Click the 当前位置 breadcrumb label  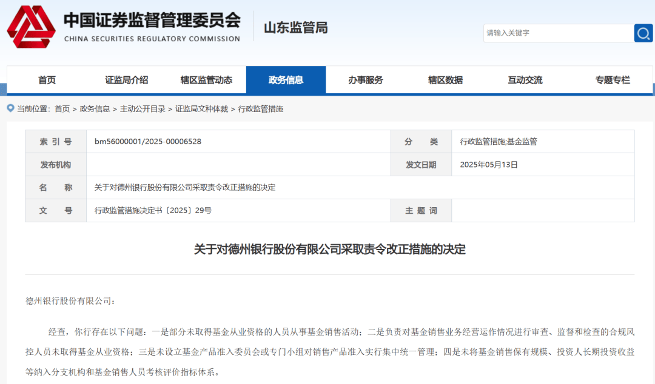(33, 109)
